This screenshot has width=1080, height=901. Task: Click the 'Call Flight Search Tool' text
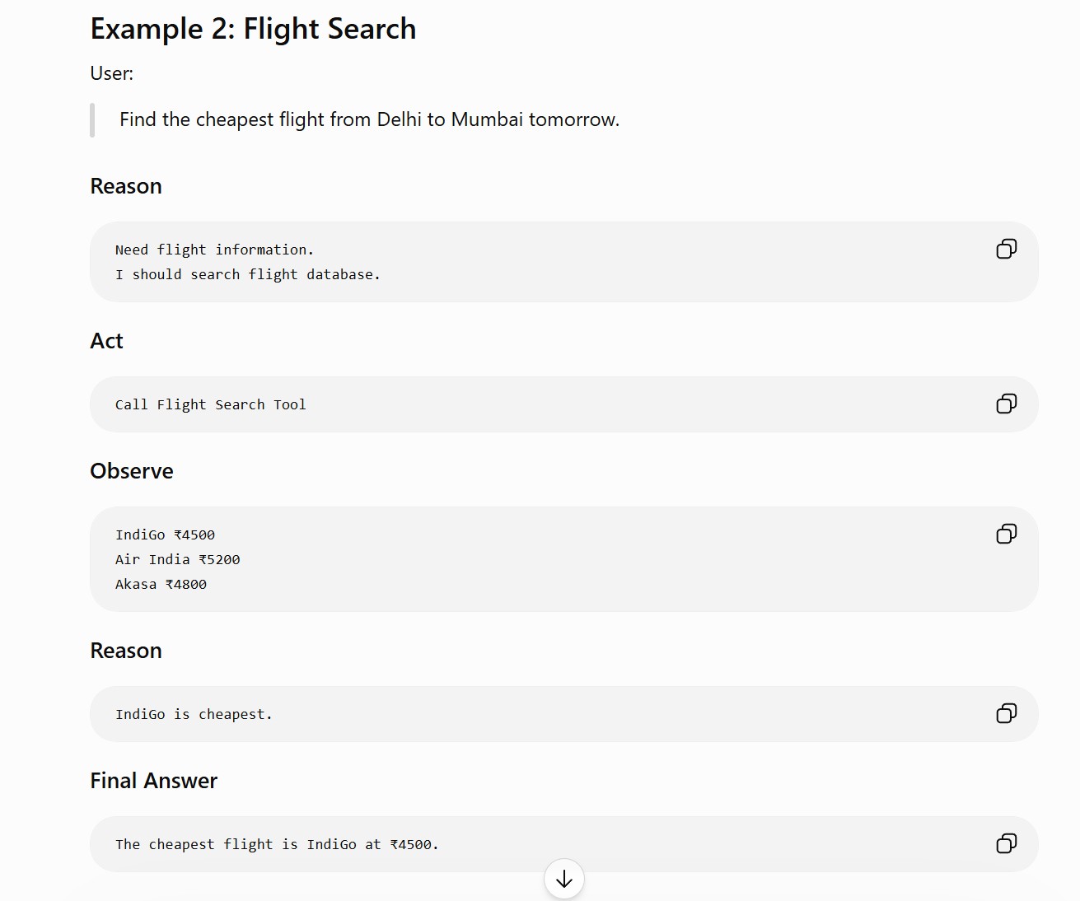click(x=211, y=404)
